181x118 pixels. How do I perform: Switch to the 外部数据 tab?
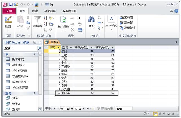(50, 11)
